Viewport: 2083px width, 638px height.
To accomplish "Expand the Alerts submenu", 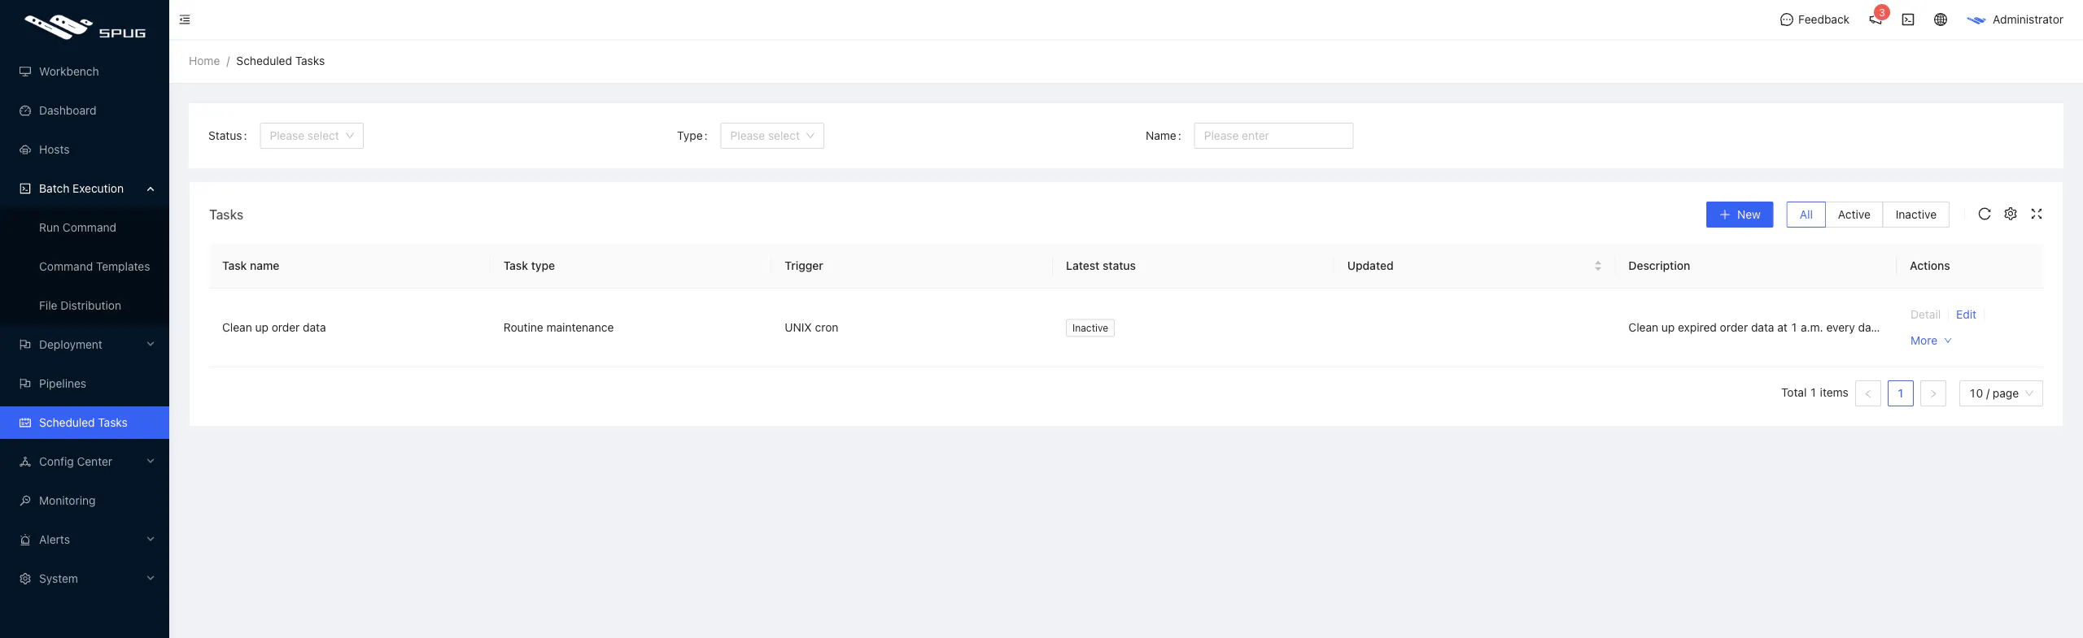I will coord(85,540).
